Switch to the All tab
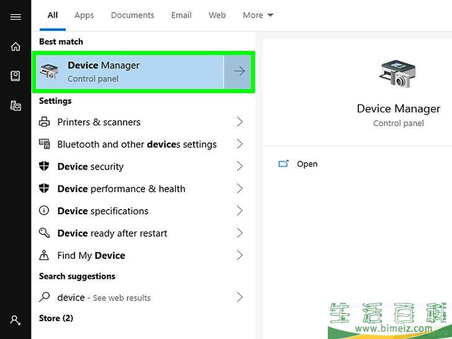452x339 pixels. pos(52,15)
